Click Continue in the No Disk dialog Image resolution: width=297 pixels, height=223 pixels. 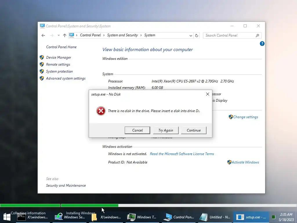click(193, 130)
